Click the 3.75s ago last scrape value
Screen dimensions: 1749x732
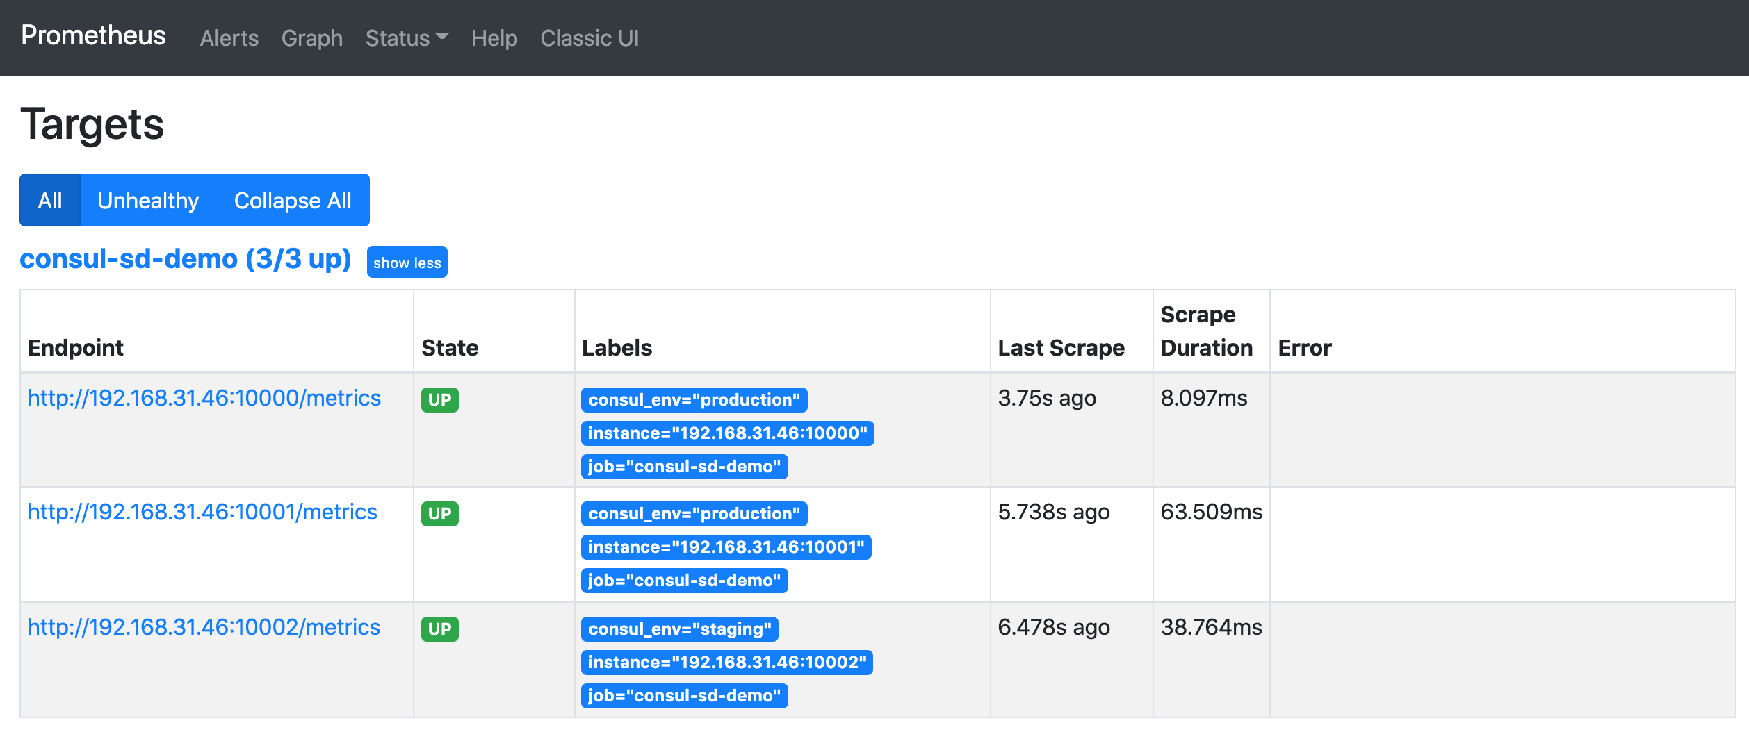pos(1047,398)
